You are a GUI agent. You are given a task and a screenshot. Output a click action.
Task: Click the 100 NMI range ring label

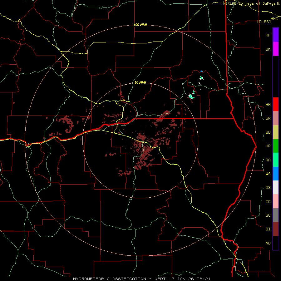[140, 25]
